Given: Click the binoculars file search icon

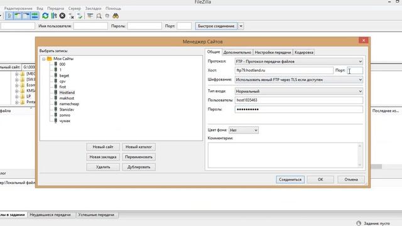Looking at the screenshot, I should pyautogui.click(x=116, y=16).
